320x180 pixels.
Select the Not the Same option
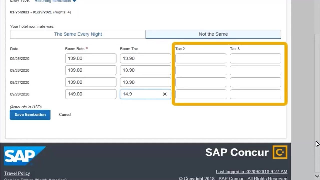(213, 34)
